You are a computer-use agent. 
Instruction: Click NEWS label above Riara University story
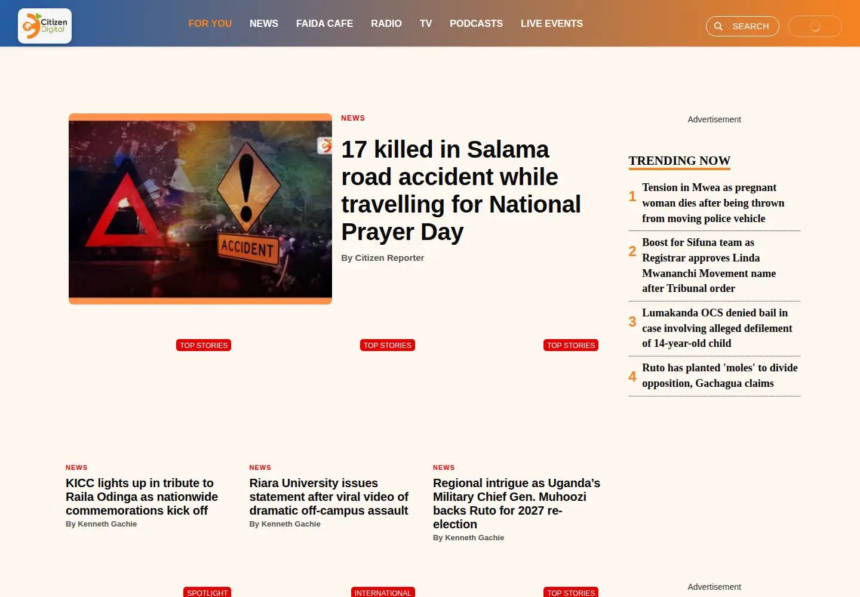coord(260,467)
